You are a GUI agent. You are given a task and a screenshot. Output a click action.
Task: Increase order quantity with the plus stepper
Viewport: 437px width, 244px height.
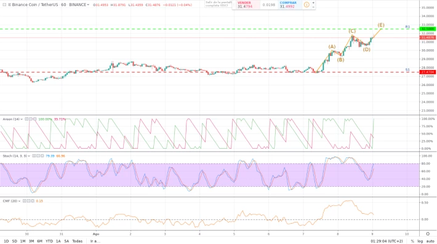coord(313,3)
